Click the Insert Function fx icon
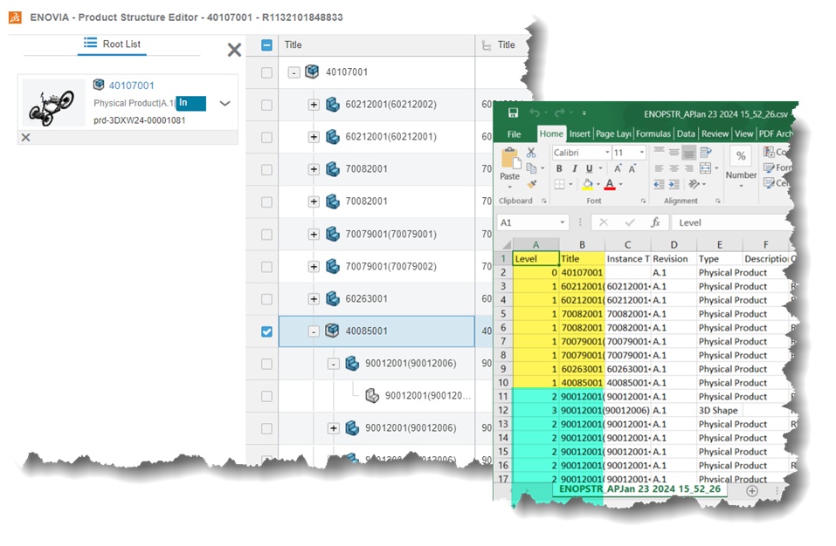The image size is (836, 546). 655,222
